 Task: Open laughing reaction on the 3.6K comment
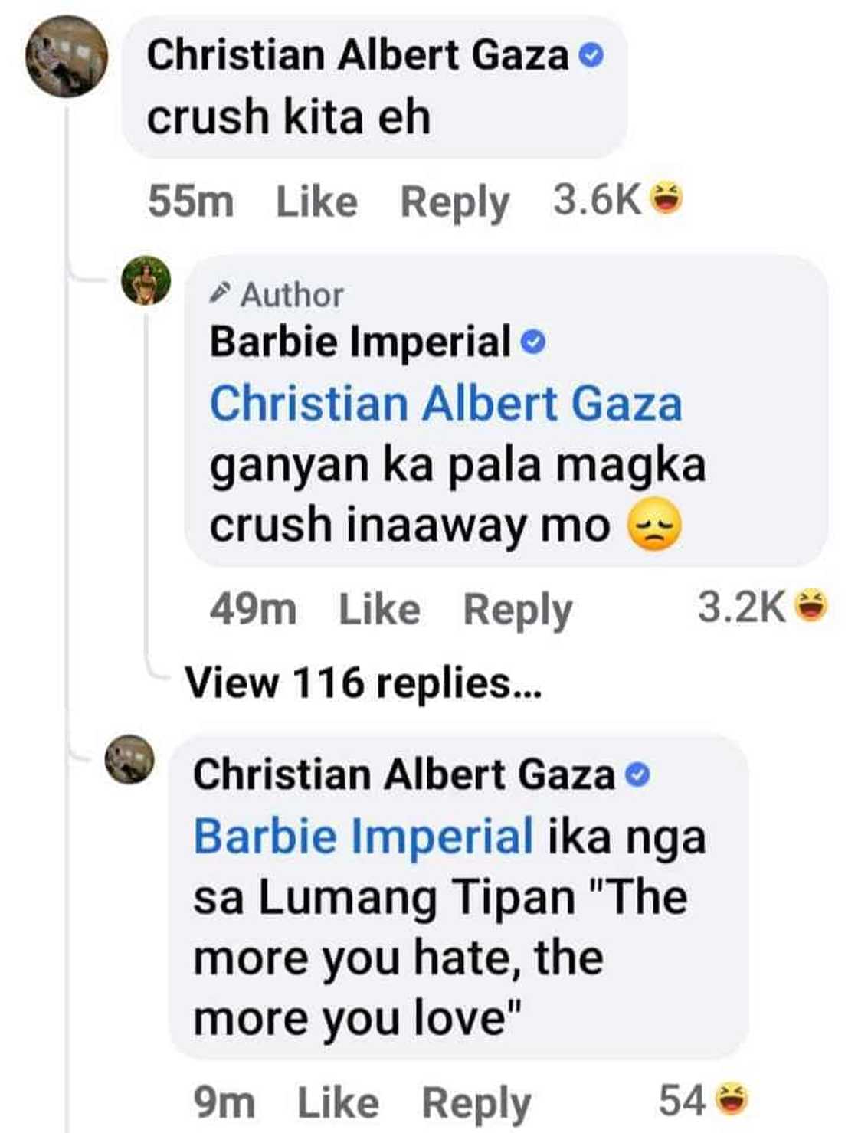pyautogui.click(x=666, y=199)
